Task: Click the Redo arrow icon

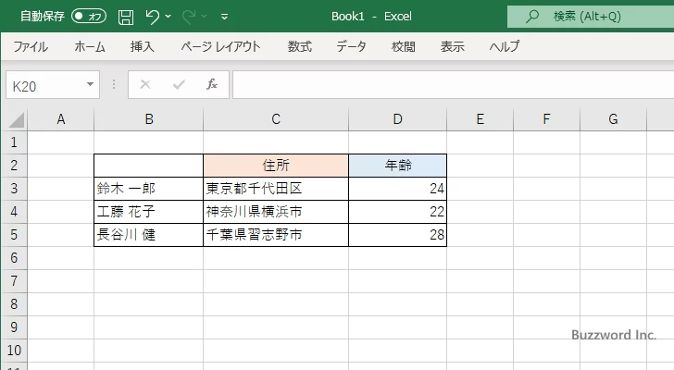Action: tap(188, 17)
